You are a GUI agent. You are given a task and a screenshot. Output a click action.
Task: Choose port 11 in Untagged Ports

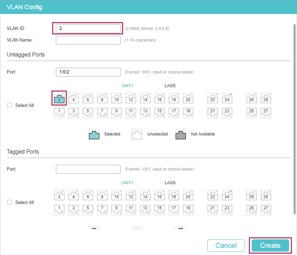point(131,111)
